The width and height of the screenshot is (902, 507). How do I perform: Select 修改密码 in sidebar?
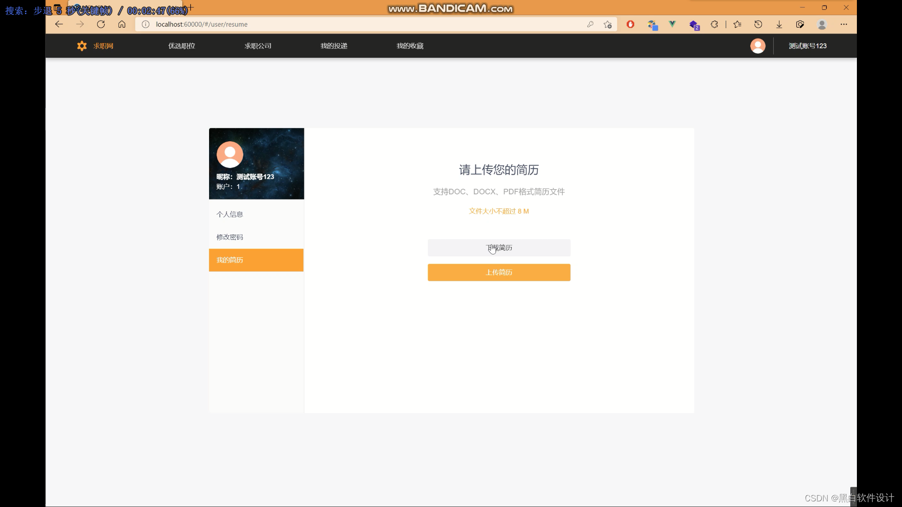[x=256, y=237]
